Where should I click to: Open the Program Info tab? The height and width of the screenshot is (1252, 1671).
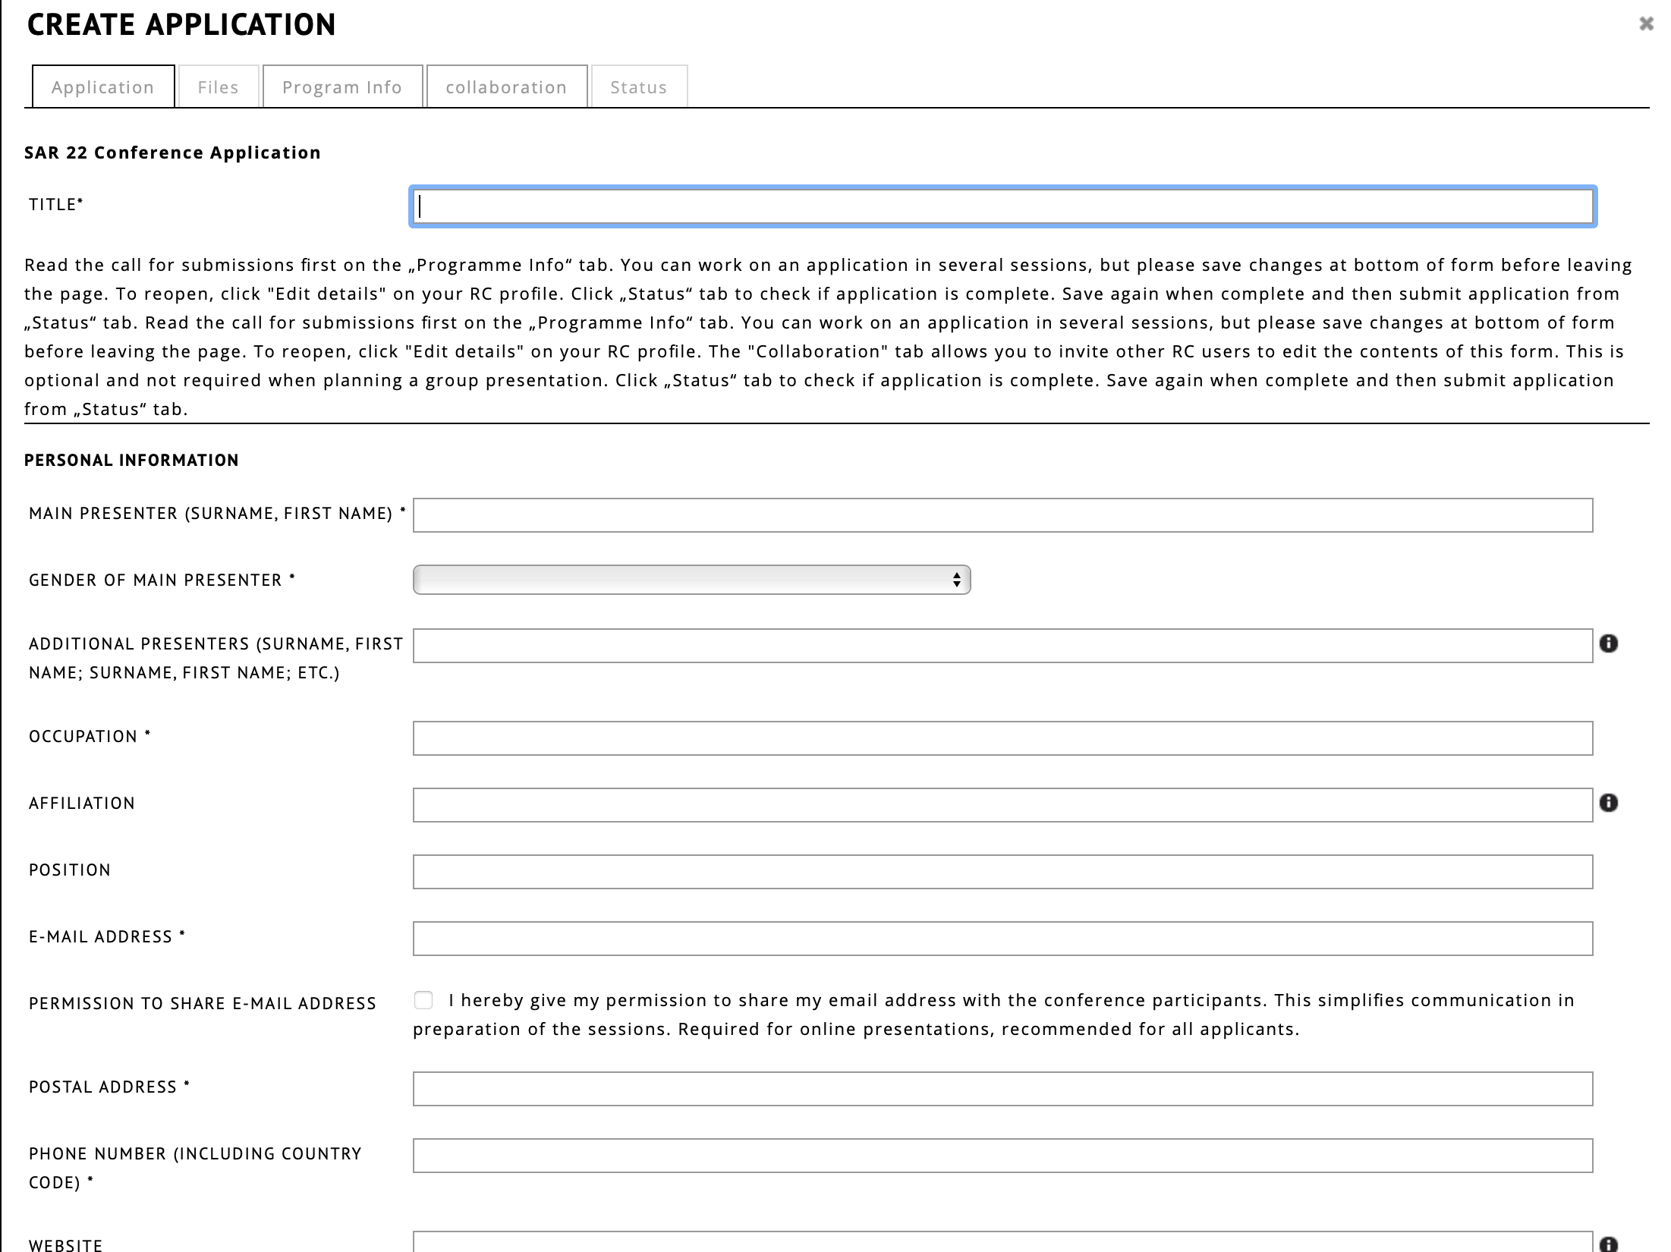tap(342, 87)
